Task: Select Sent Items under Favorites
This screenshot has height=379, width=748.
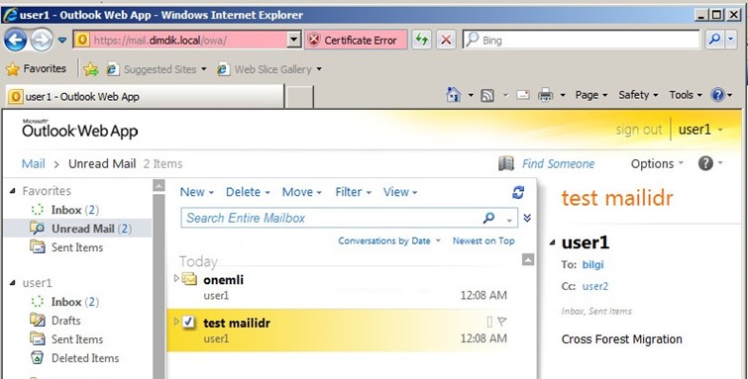Action: click(x=66, y=247)
